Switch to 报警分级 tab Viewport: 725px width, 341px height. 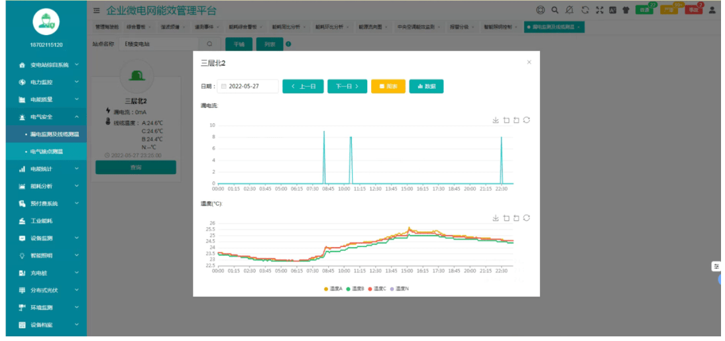point(461,27)
